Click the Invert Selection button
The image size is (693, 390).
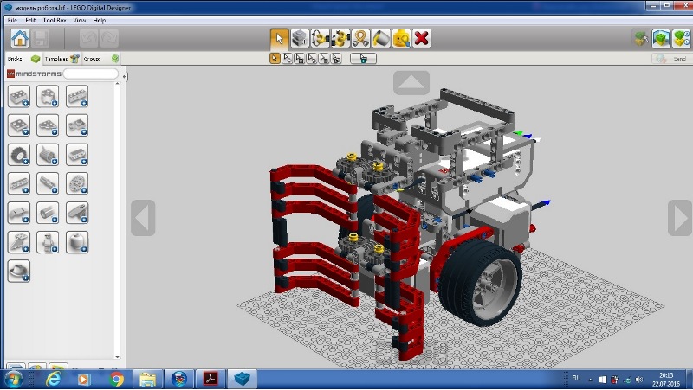tap(363, 59)
